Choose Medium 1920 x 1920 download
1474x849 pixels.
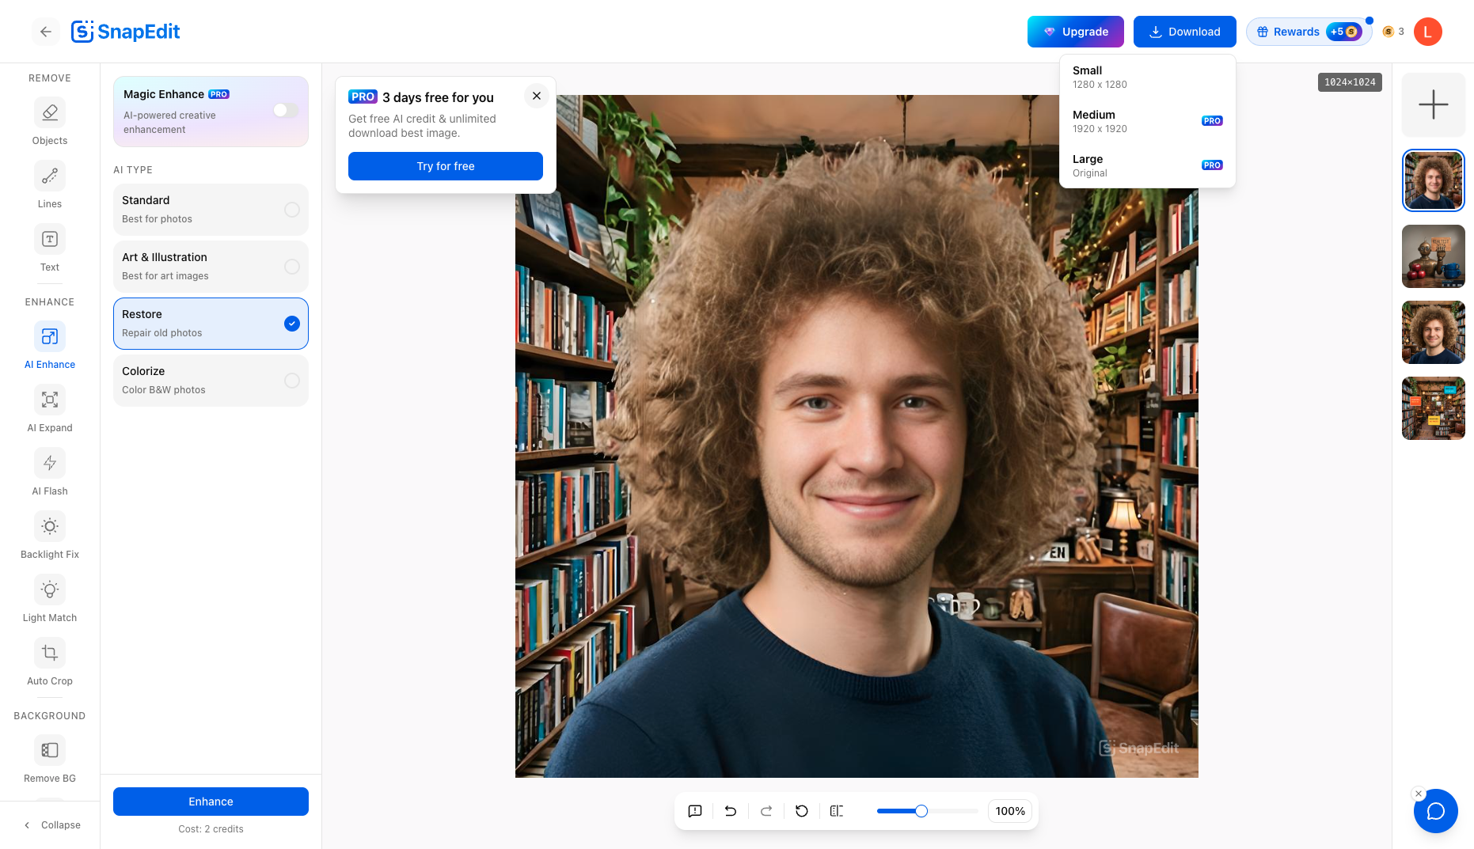coord(1147,121)
